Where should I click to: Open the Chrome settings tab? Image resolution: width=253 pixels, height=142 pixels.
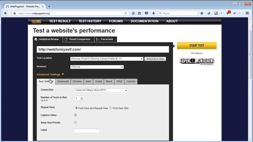click(77, 82)
